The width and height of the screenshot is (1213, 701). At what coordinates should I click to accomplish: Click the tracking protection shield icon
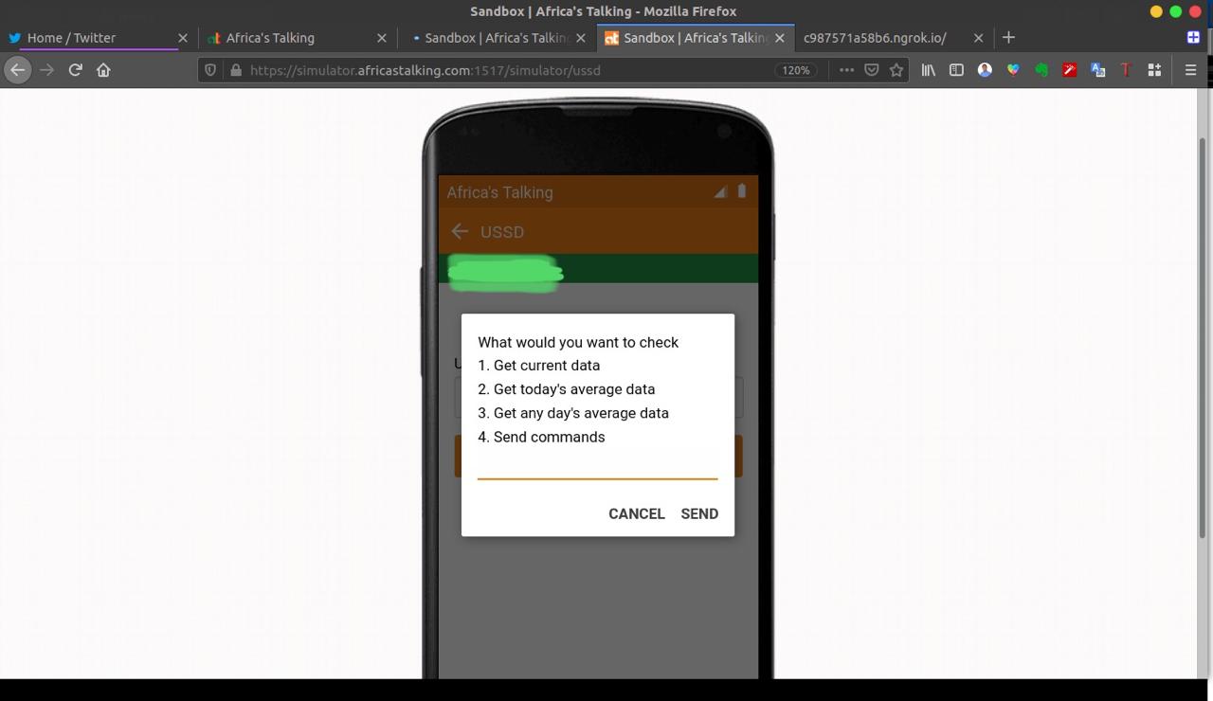pos(211,70)
